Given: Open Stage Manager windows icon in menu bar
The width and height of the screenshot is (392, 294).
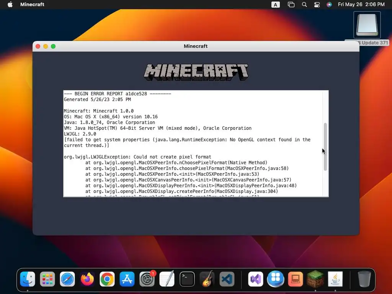Looking at the screenshot, I should pos(291,5).
